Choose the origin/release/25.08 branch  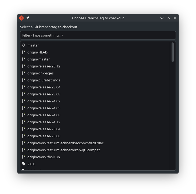click(44, 136)
